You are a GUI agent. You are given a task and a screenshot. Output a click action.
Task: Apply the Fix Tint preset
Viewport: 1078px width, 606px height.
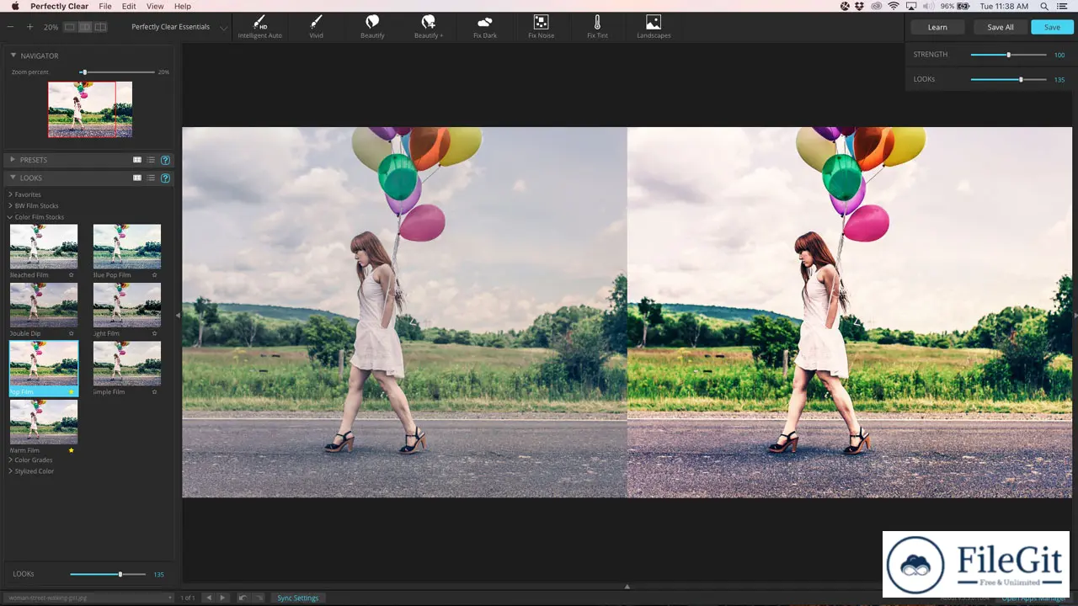597,26
